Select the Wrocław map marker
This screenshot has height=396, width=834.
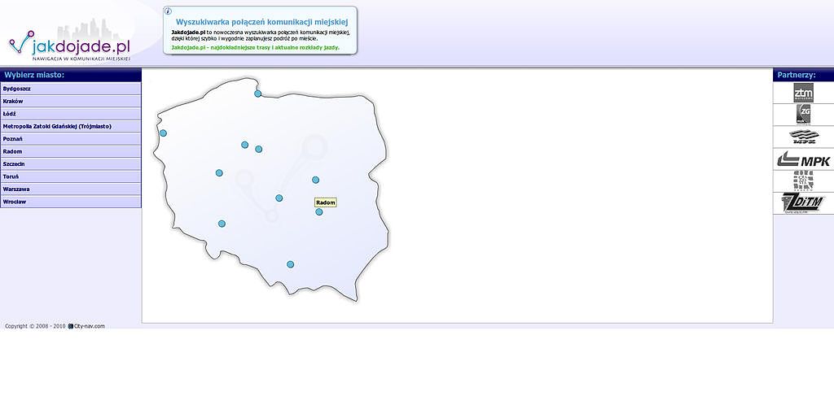[222, 224]
